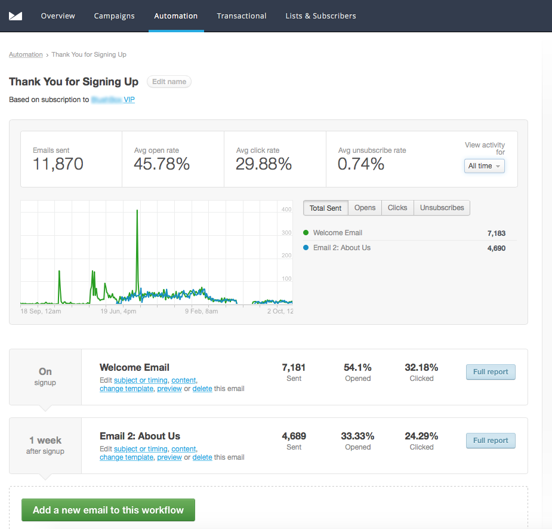Click the 4,690 count in legend

coord(497,248)
